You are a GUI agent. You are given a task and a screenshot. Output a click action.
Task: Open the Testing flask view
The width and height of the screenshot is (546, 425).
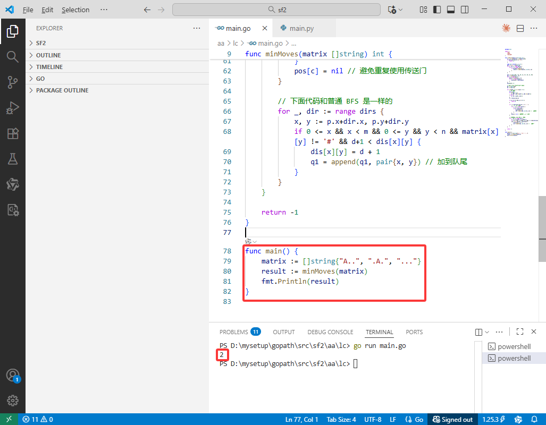[13, 159]
